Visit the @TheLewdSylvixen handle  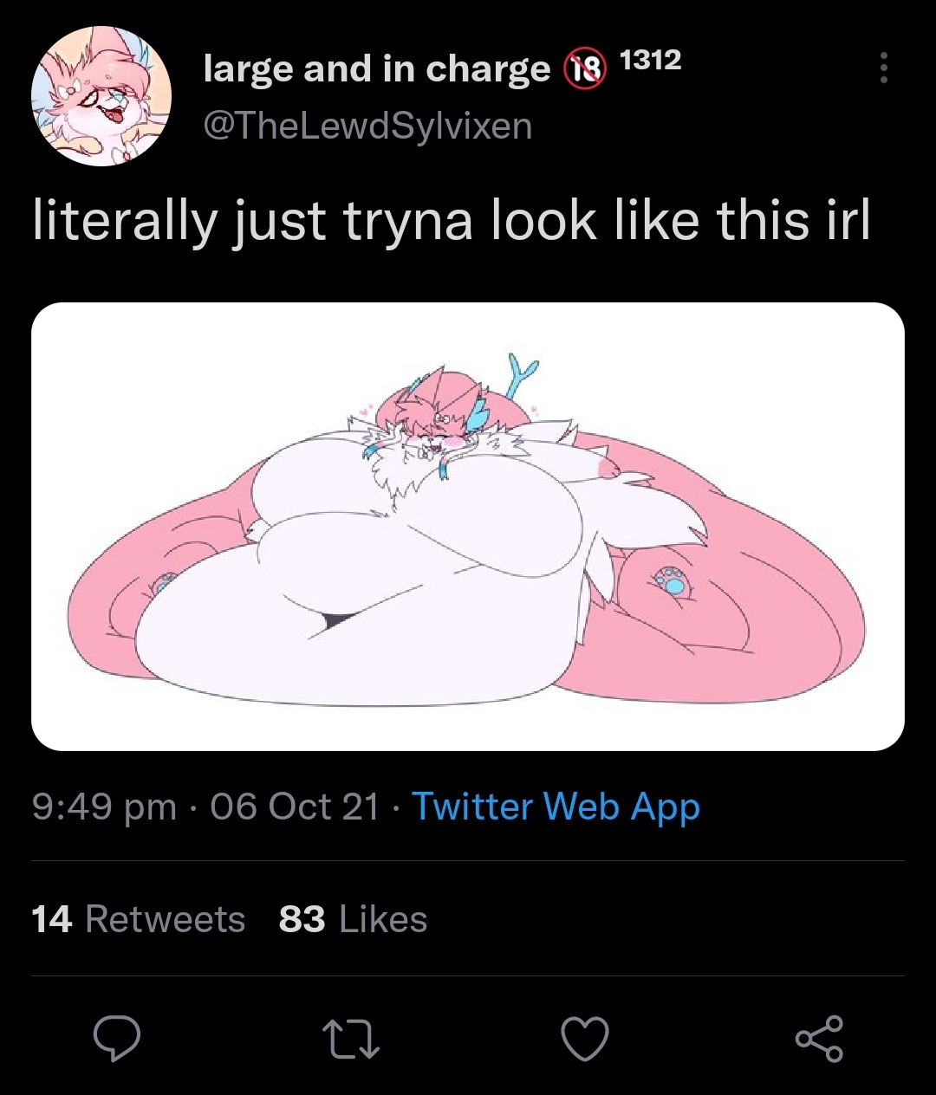[x=367, y=126]
